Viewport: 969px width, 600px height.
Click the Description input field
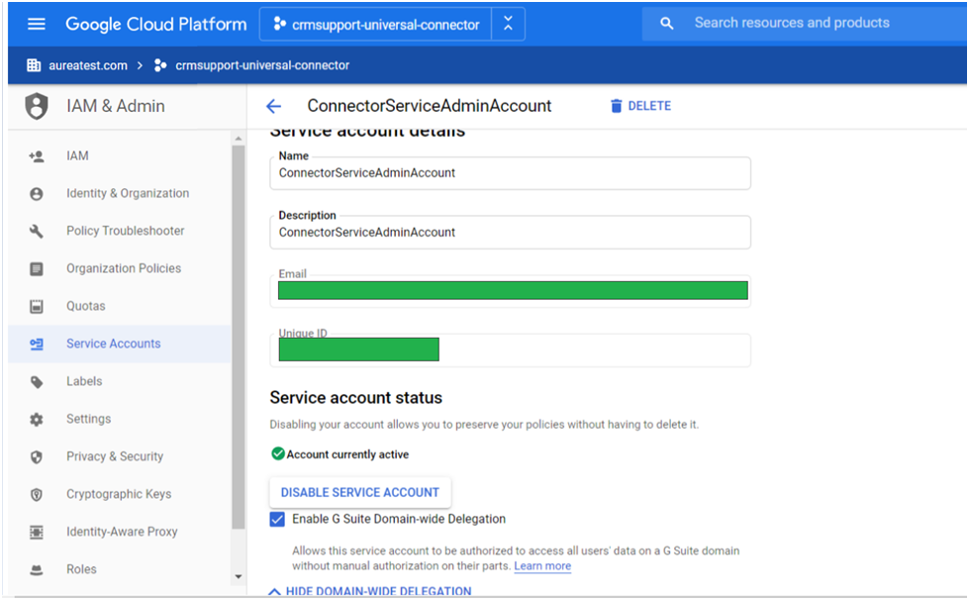coord(511,233)
